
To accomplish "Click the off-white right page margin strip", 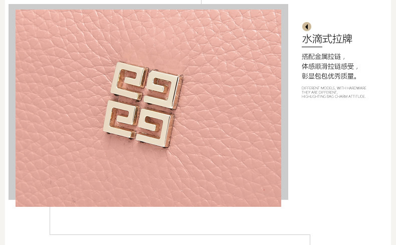I will [x=393, y=122].
